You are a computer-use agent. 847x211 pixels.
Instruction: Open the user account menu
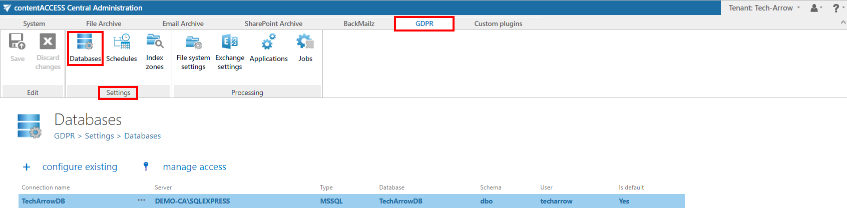tap(816, 8)
